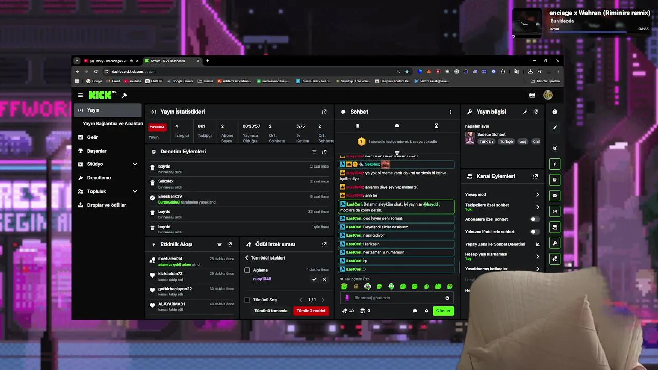Click the chat message input field

[x=396, y=298]
